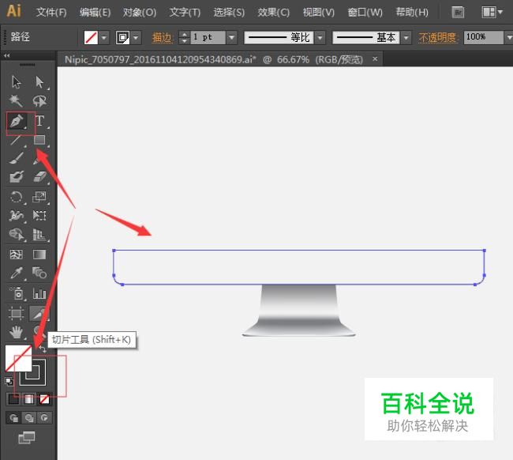This screenshot has height=460, width=513.
Task: Set paint mode to Color
Action: (13, 400)
